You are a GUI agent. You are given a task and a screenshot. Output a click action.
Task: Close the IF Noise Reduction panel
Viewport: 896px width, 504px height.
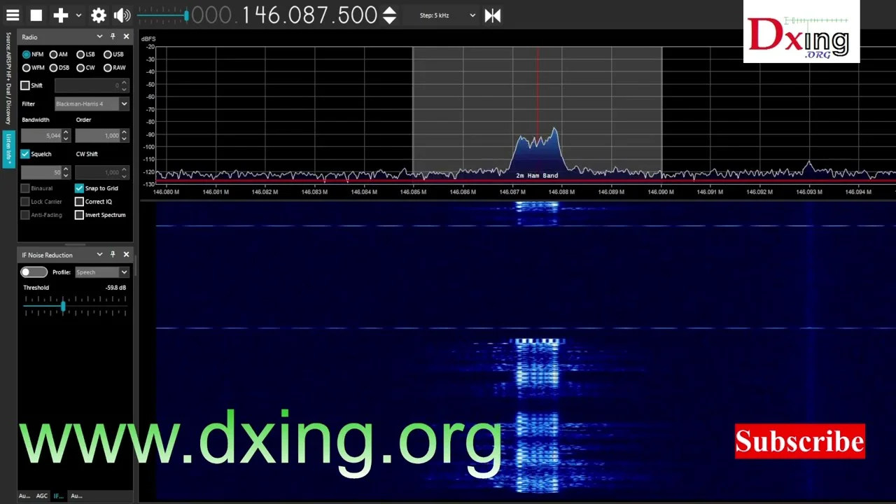tap(126, 255)
